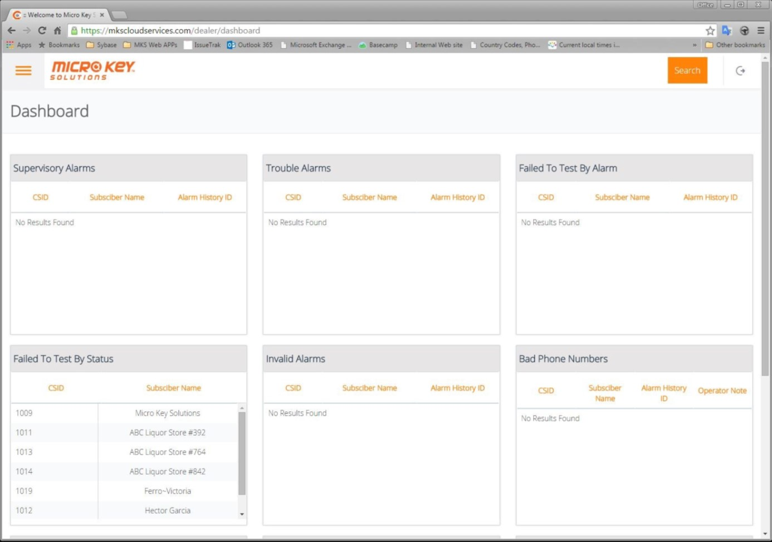Image resolution: width=772 pixels, height=542 pixels.
Task: Sort Trouble Alarms by Alarm History ID
Action: (x=457, y=198)
